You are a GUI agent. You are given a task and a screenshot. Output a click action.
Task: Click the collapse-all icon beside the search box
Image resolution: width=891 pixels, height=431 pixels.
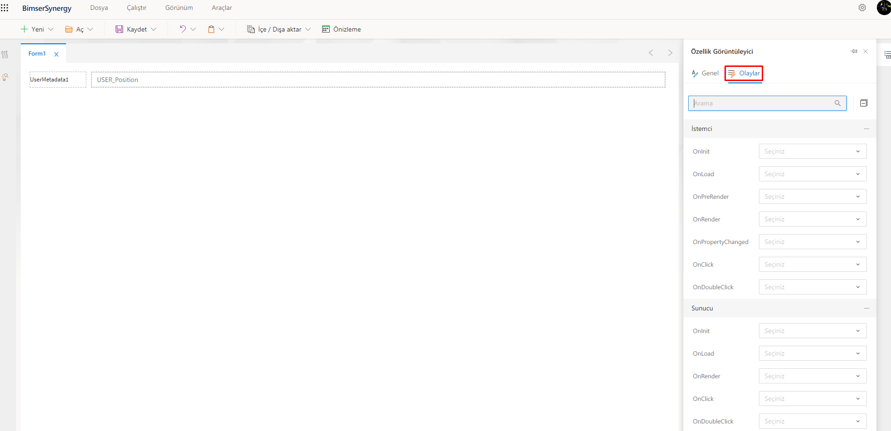864,103
